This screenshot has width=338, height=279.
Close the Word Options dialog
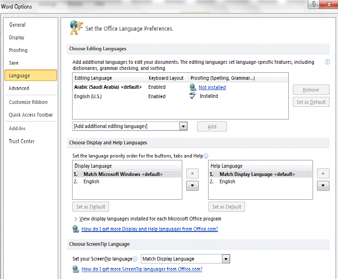[329, 4]
